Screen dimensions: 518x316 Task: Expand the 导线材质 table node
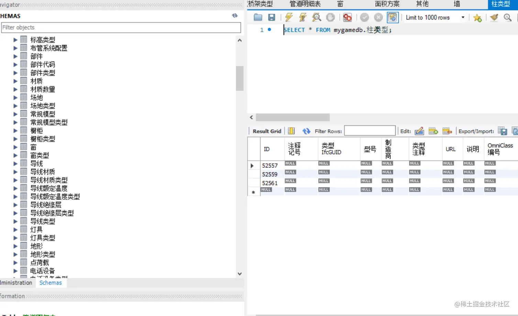click(x=15, y=172)
